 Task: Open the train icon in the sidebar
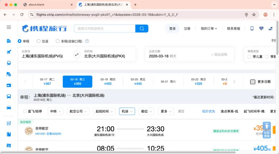tap(9, 63)
